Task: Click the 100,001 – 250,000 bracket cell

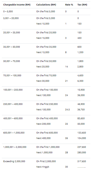Action: tap(13, 90)
